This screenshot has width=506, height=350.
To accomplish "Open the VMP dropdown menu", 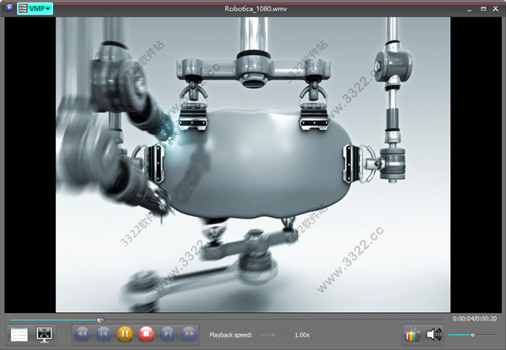I will (x=35, y=8).
